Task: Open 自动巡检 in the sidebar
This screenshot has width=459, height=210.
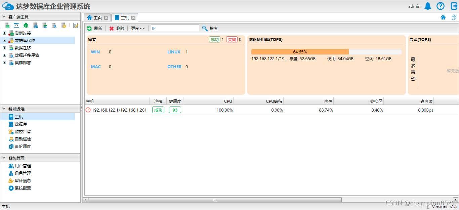Action: click(x=23, y=139)
